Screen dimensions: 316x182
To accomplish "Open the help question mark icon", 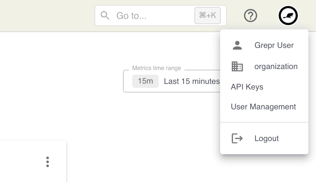I will pyautogui.click(x=250, y=16).
